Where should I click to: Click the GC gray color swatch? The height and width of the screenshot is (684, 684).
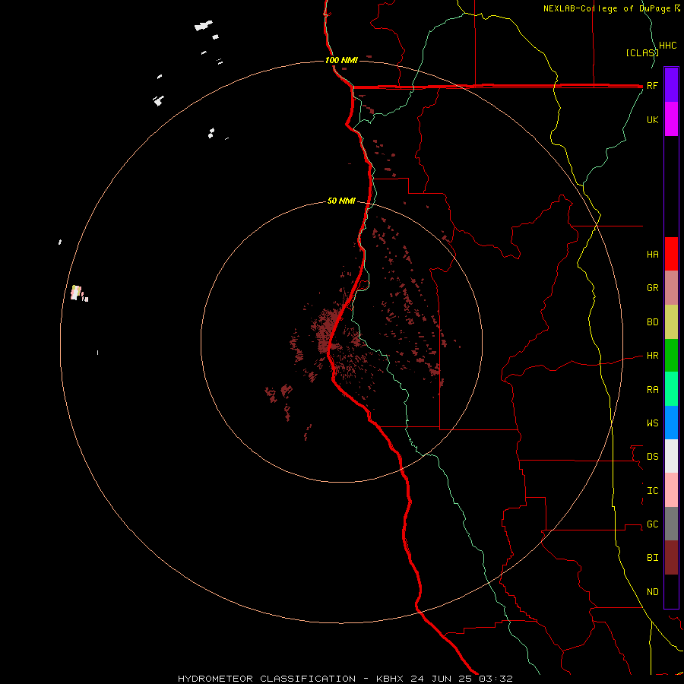(x=671, y=524)
